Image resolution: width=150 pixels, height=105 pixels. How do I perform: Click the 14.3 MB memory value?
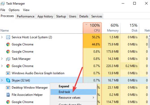point(113,59)
